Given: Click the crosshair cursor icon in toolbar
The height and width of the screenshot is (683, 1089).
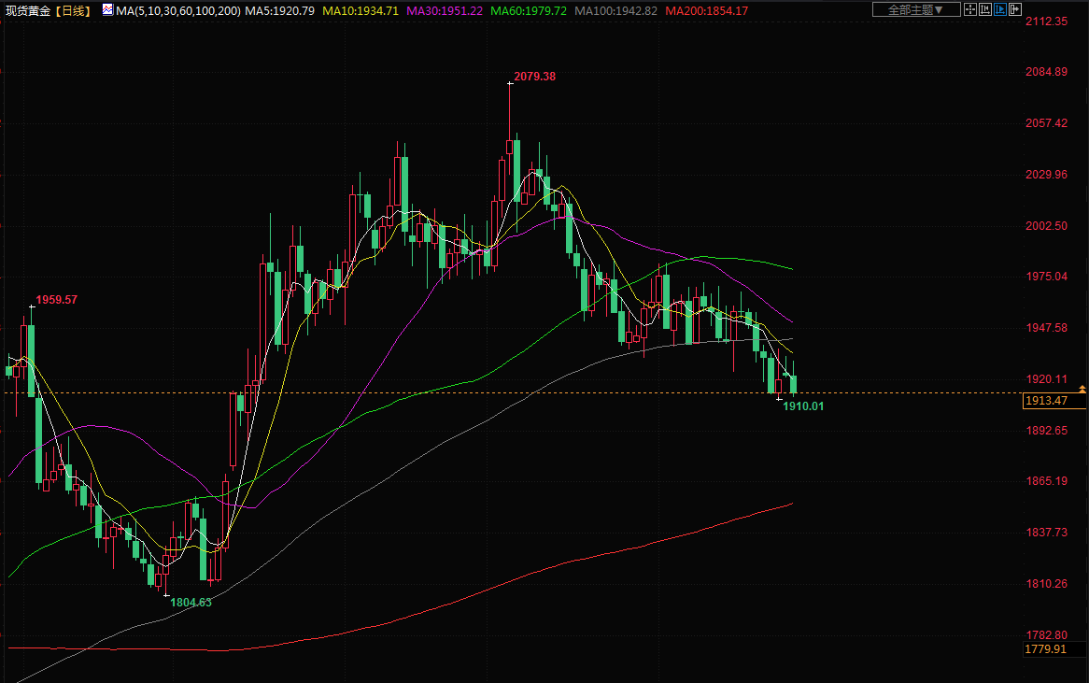Looking at the screenshot, I should [x=971, y=9].
